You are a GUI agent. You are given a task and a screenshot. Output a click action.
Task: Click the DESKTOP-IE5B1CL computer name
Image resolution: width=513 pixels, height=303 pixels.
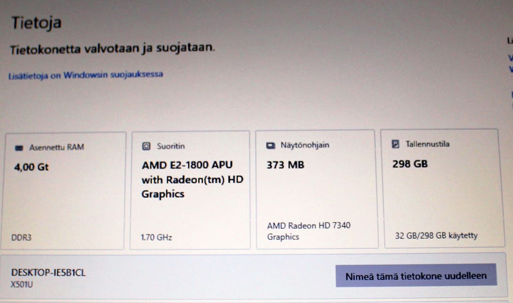(49, 273)
